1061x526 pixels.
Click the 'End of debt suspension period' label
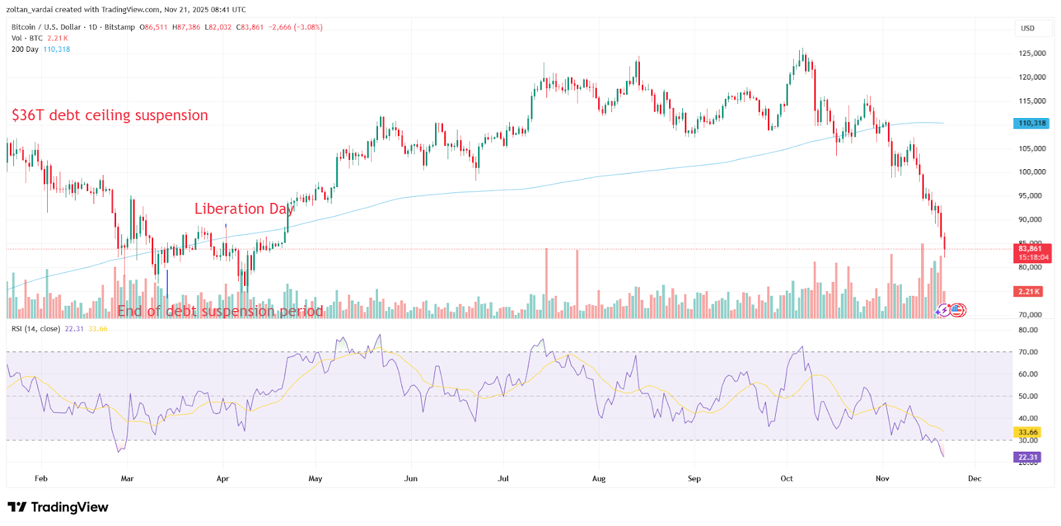click(x=220, y=311)
